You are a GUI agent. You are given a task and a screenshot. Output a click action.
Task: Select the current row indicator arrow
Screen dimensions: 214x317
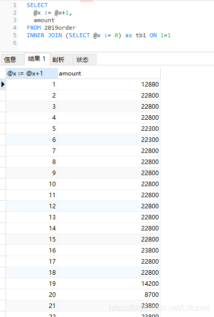(3, 85)
